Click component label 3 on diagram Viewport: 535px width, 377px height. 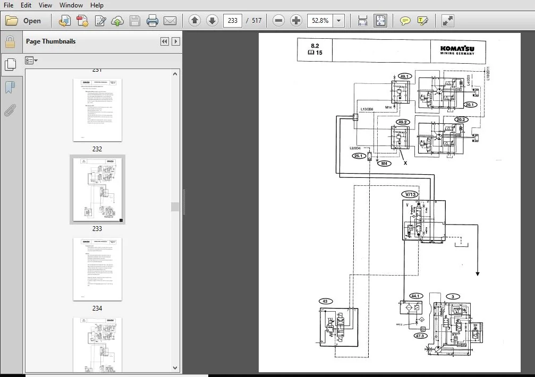pos(453,296)
